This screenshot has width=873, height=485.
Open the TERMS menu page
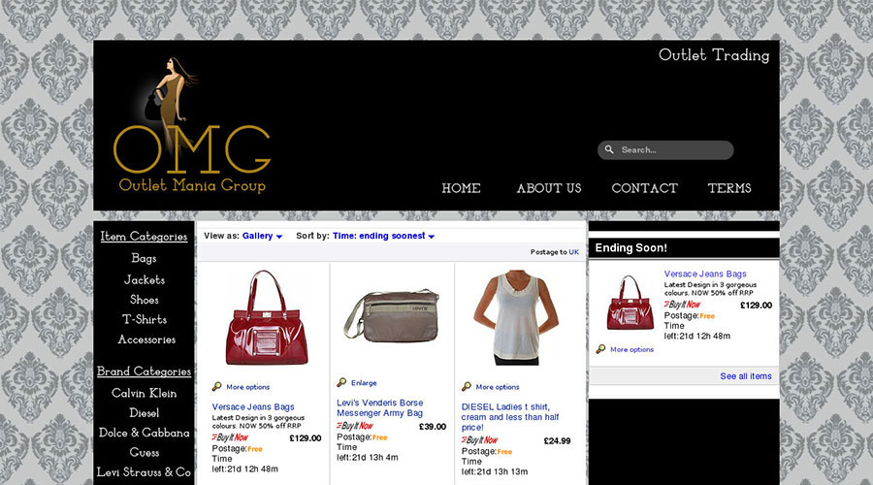click(729, 188)
